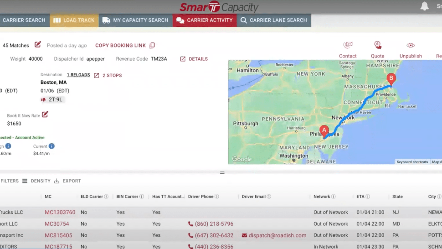Open carrier MC1303760 link
This screenshot has width=442, height=249.
[x=60, y=213]
